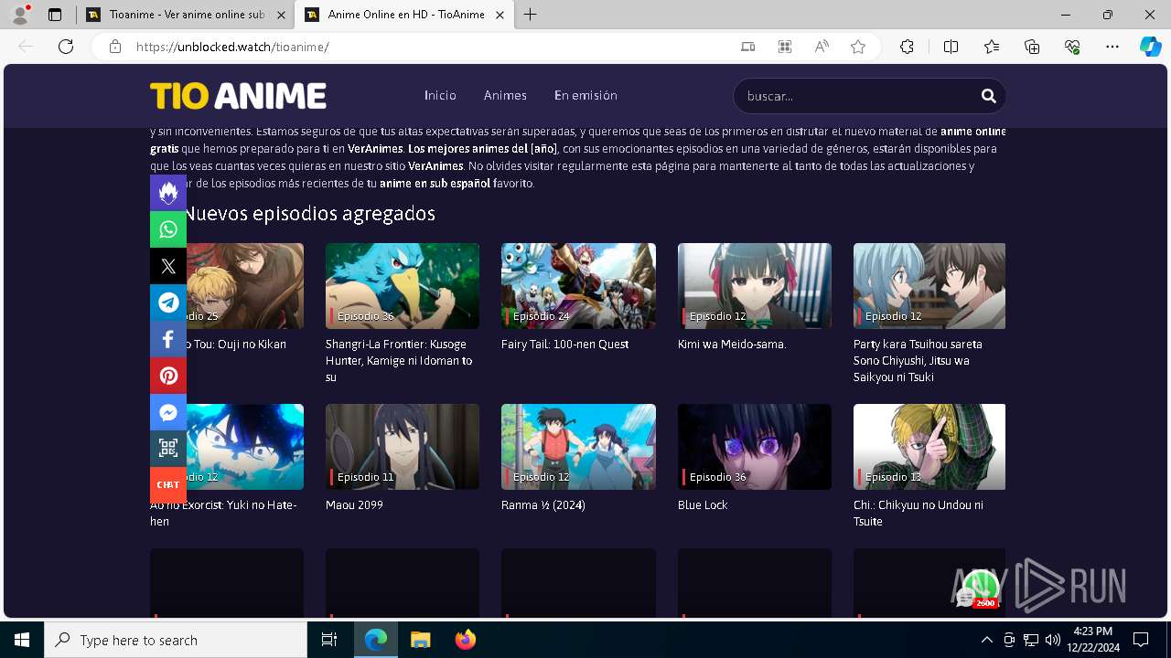Open Task View on taskbar
This screenshot has height=658, width=1171.
tap(329, 640)
